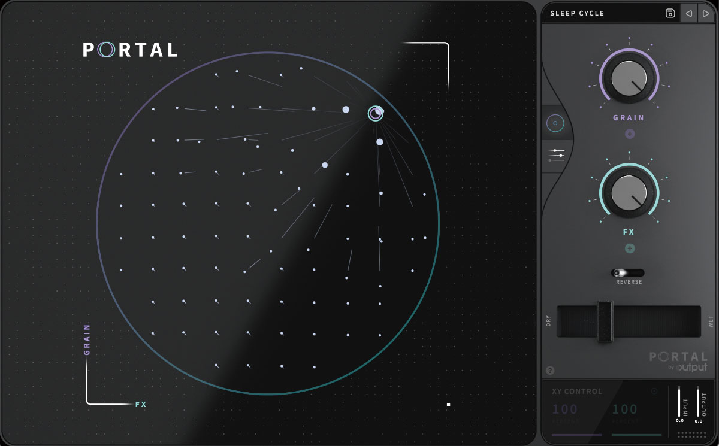Save the current preset with the disk icon

point(670,13)
